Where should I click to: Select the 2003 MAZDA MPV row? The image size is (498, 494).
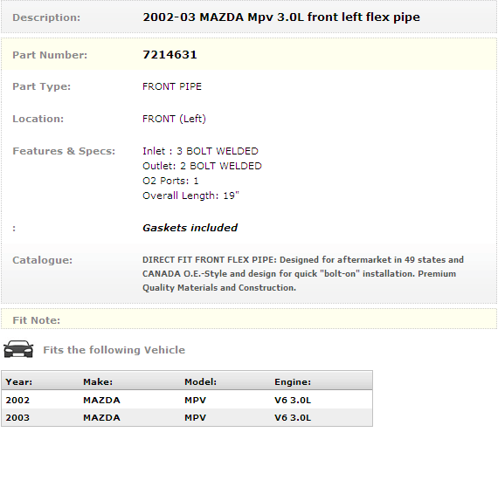coord(187,417)
